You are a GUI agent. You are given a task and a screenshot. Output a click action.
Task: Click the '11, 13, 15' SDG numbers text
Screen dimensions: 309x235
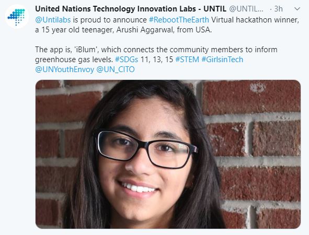tap(157, 60)
